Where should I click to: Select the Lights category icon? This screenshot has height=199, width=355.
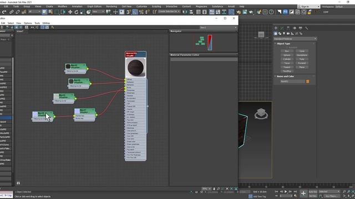pos(284,34)
